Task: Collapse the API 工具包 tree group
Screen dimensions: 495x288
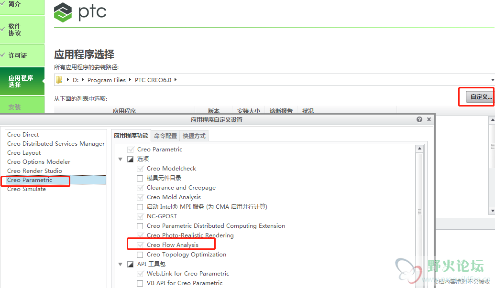Action: tap(120, 265)
